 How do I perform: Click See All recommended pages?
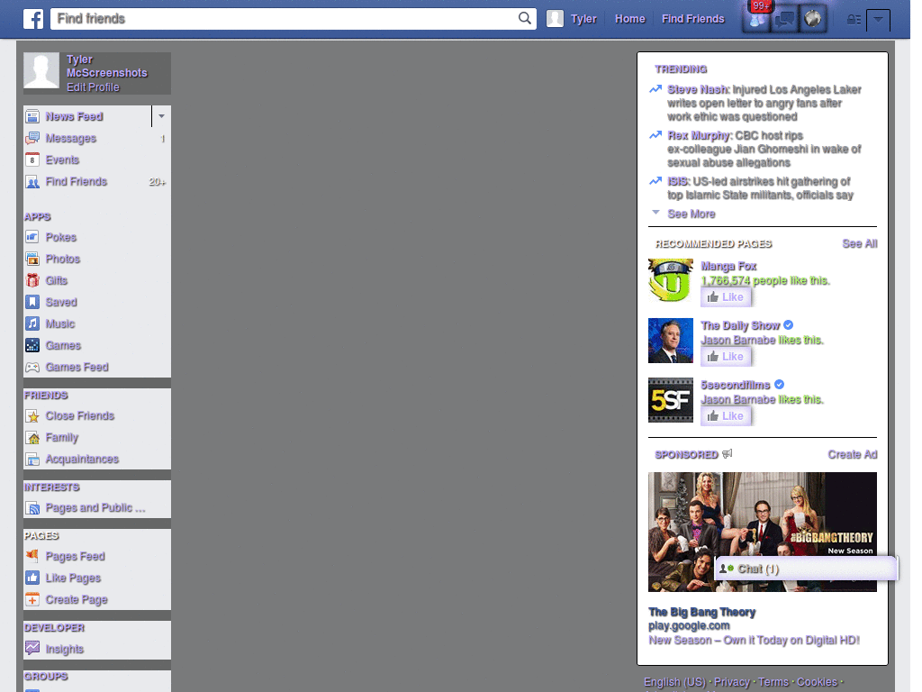tap(859, 243)
